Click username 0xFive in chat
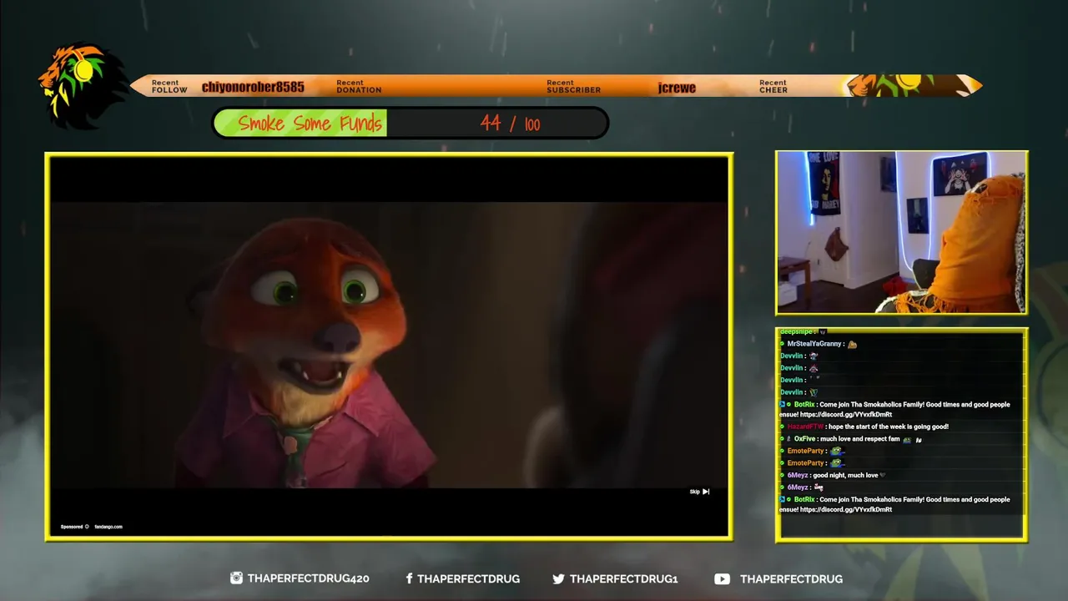This screenshot has height=601, width=1068. pyautogui.click(x=804, y=439)
